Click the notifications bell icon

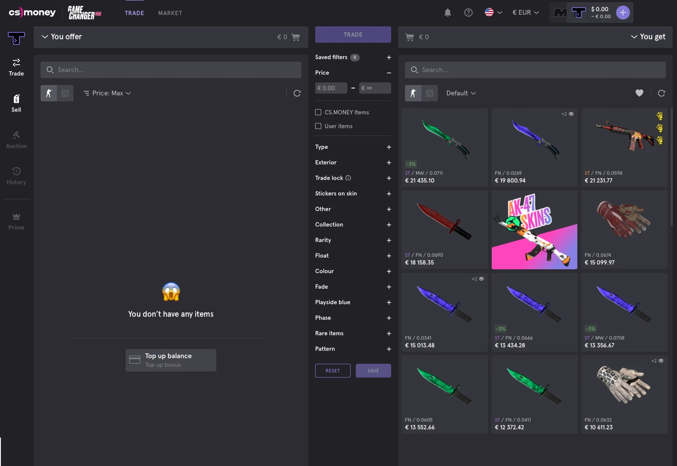[x=448, y=13]
